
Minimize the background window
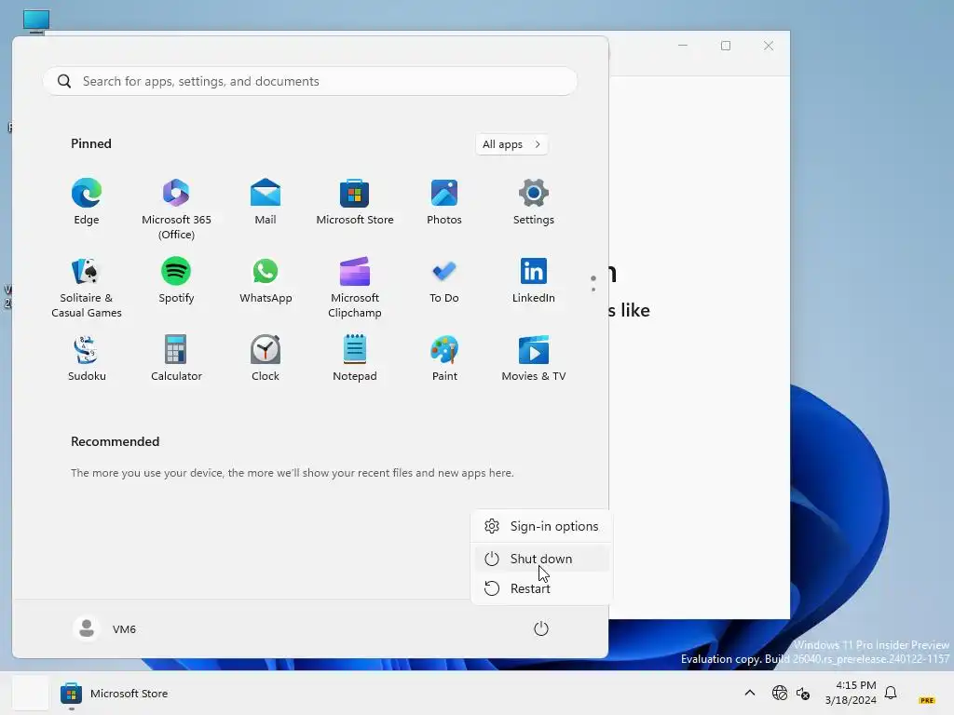(683, 46)
